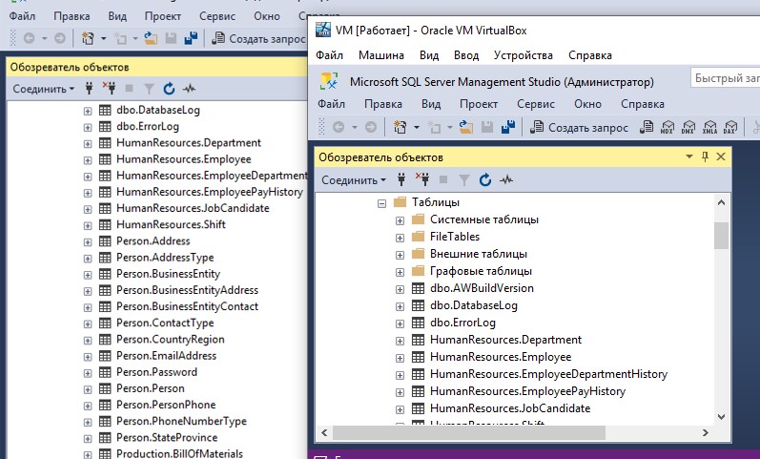The height and width of the screenshot is (459, 760).
Task: Select Person.Person in host Object Explorer
Action: pos(151,388)
